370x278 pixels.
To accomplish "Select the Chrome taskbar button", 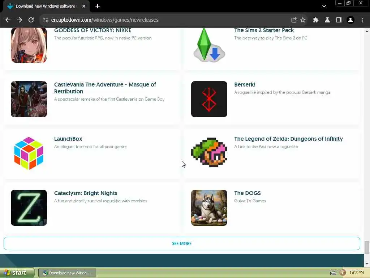I will tap(67, 273).
